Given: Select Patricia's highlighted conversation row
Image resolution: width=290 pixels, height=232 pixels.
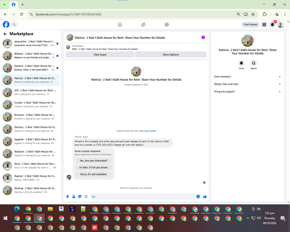Looking at the screenshot, I should pyautogui.click(x=31, y=80).
